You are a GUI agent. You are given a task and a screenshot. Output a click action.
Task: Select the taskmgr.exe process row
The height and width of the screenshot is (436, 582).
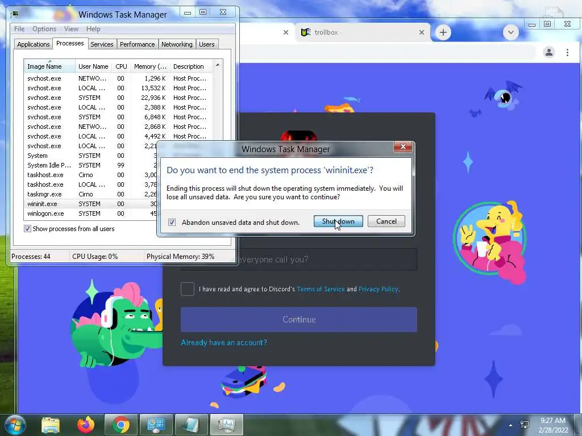92,194
